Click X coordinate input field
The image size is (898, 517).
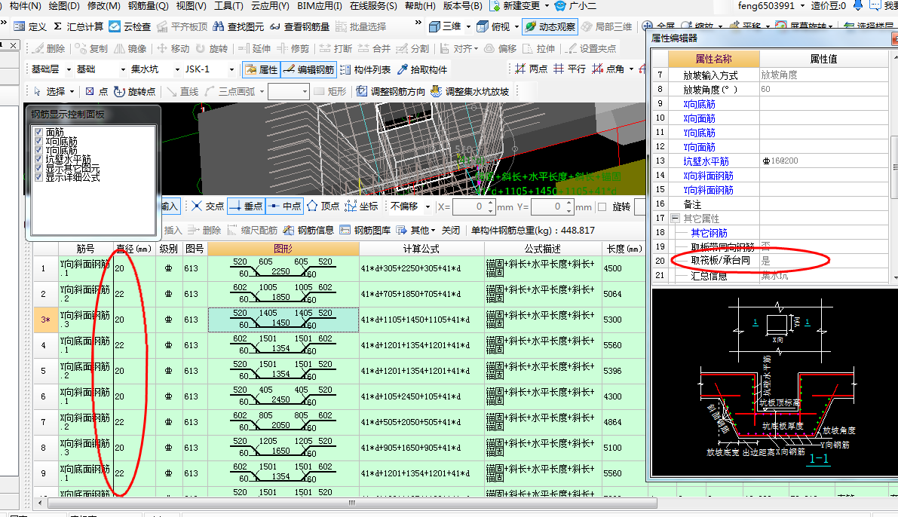[x=470, y=206]
